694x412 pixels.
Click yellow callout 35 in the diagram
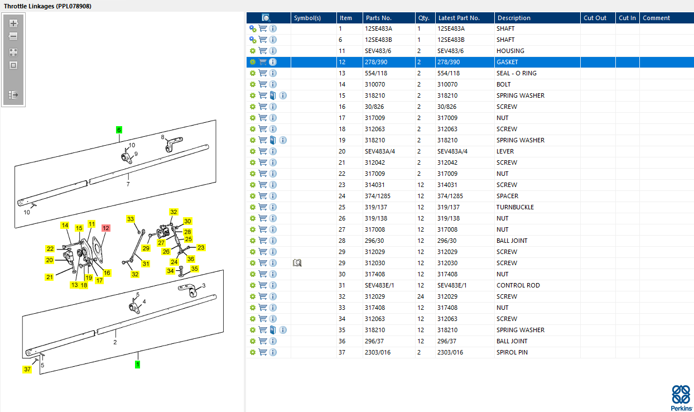[x=194, y=269]
